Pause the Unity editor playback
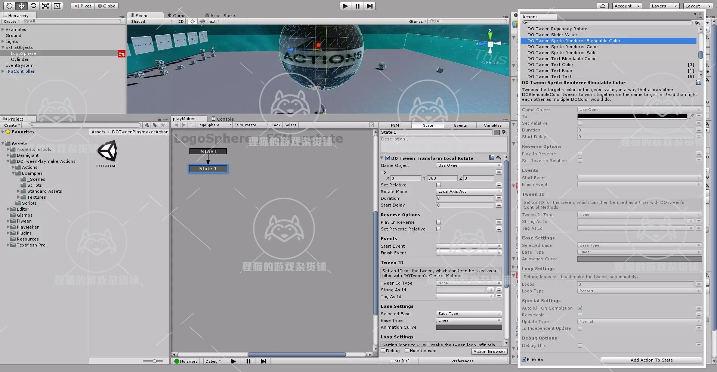This screenshot has height=372, width=717. [358, 6]
